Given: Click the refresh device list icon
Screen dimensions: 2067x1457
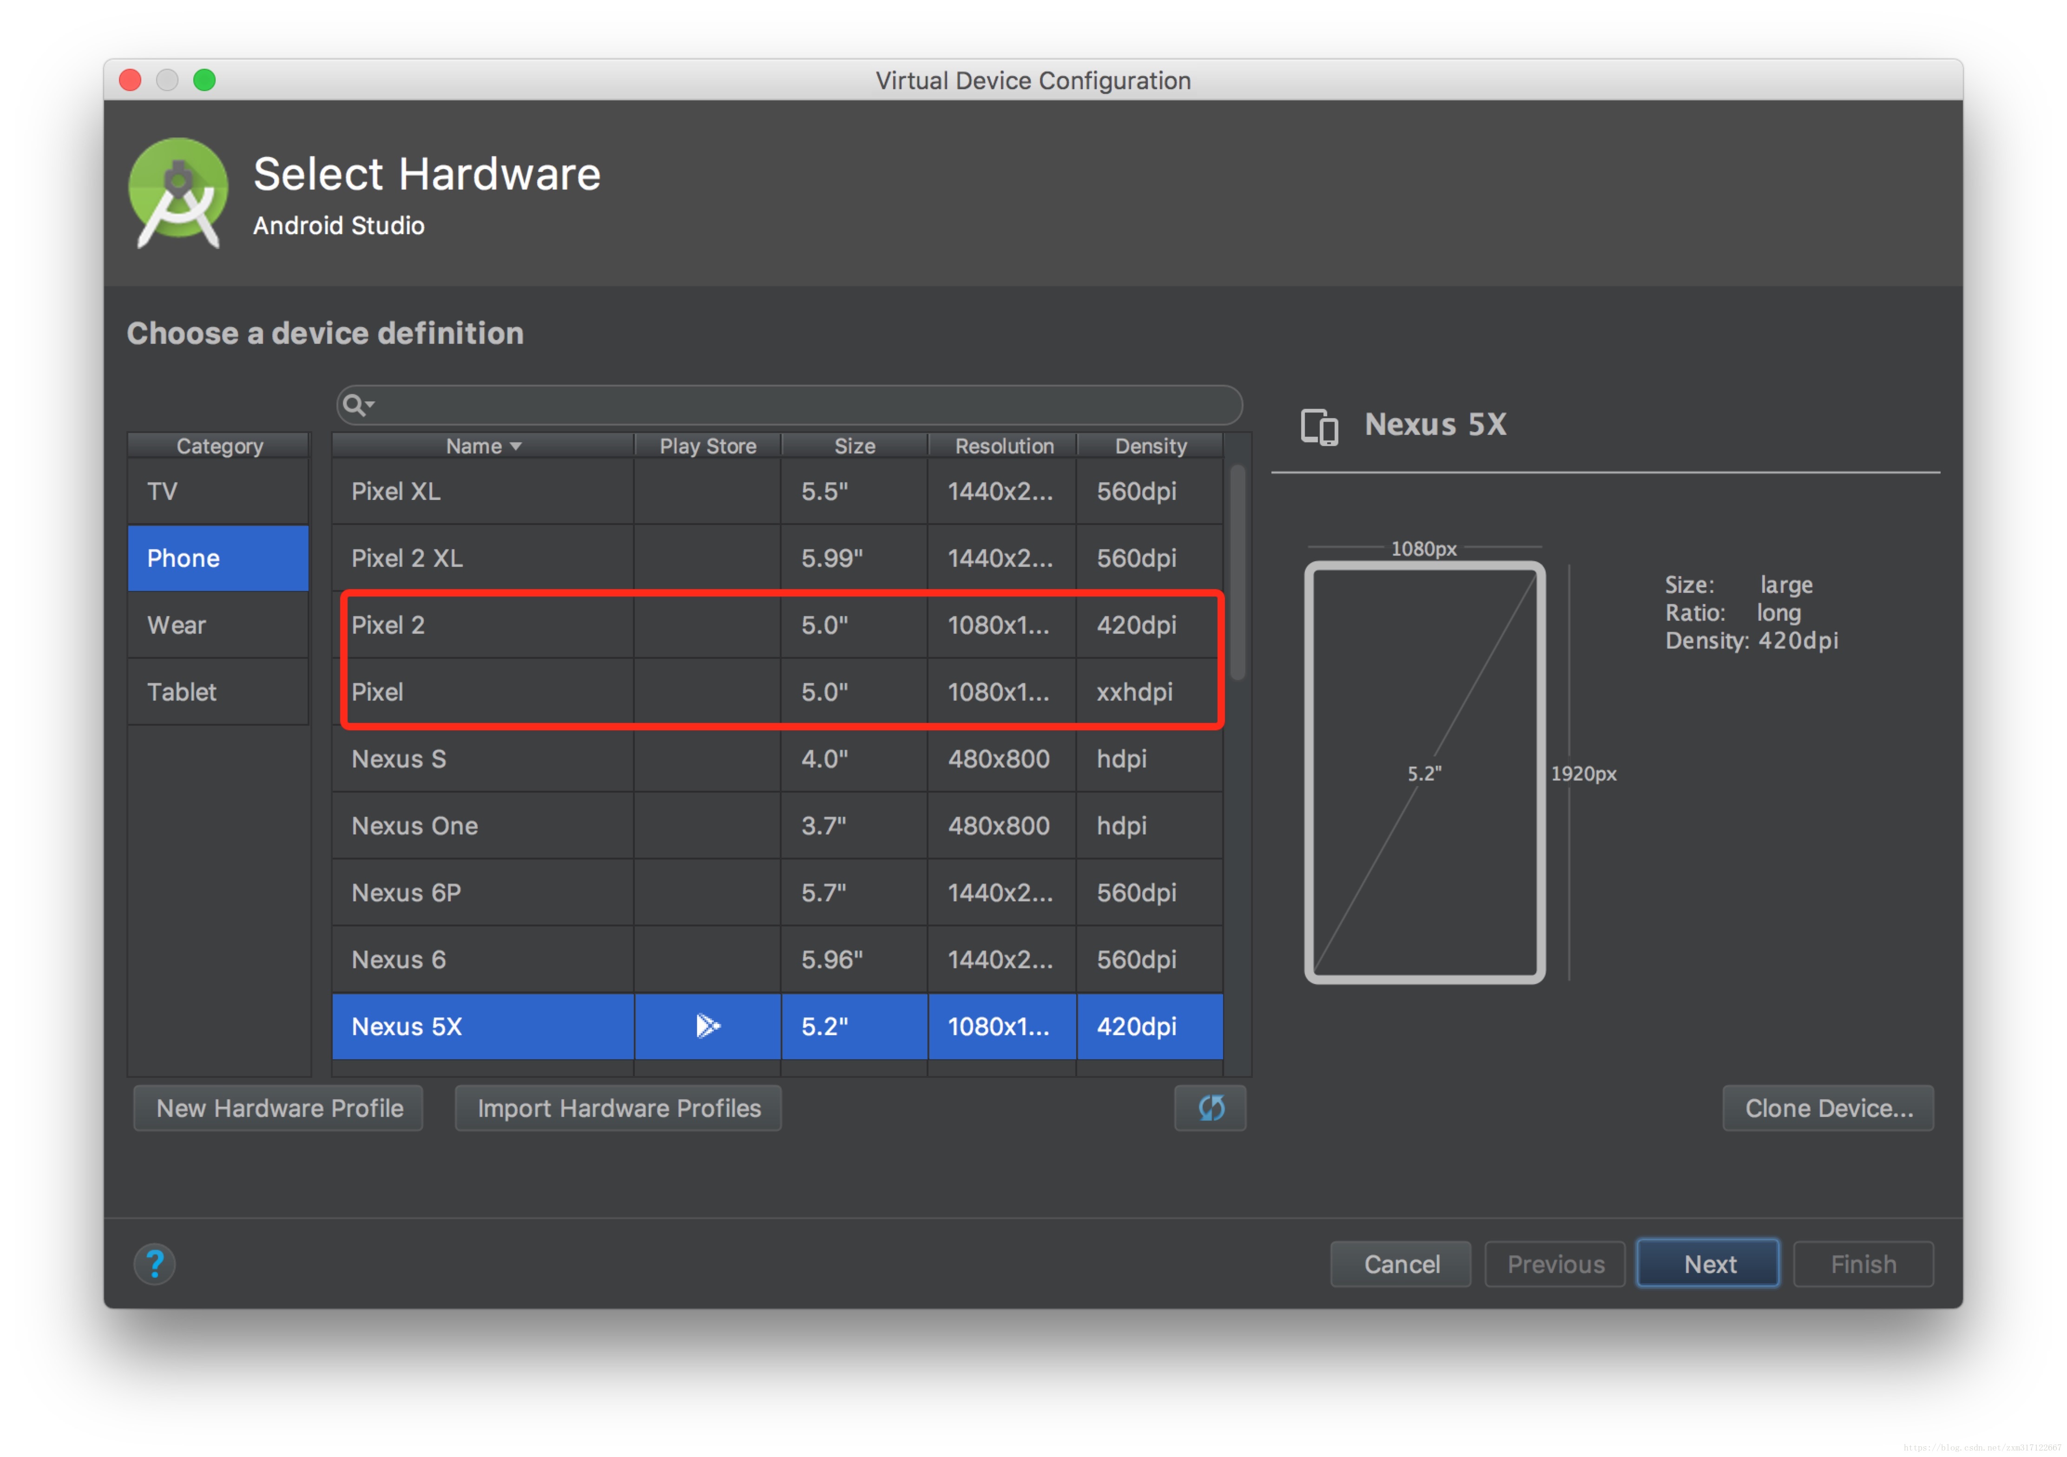Looking at the screenshot, I should pyautogui.click(x=1210, y=1108).
